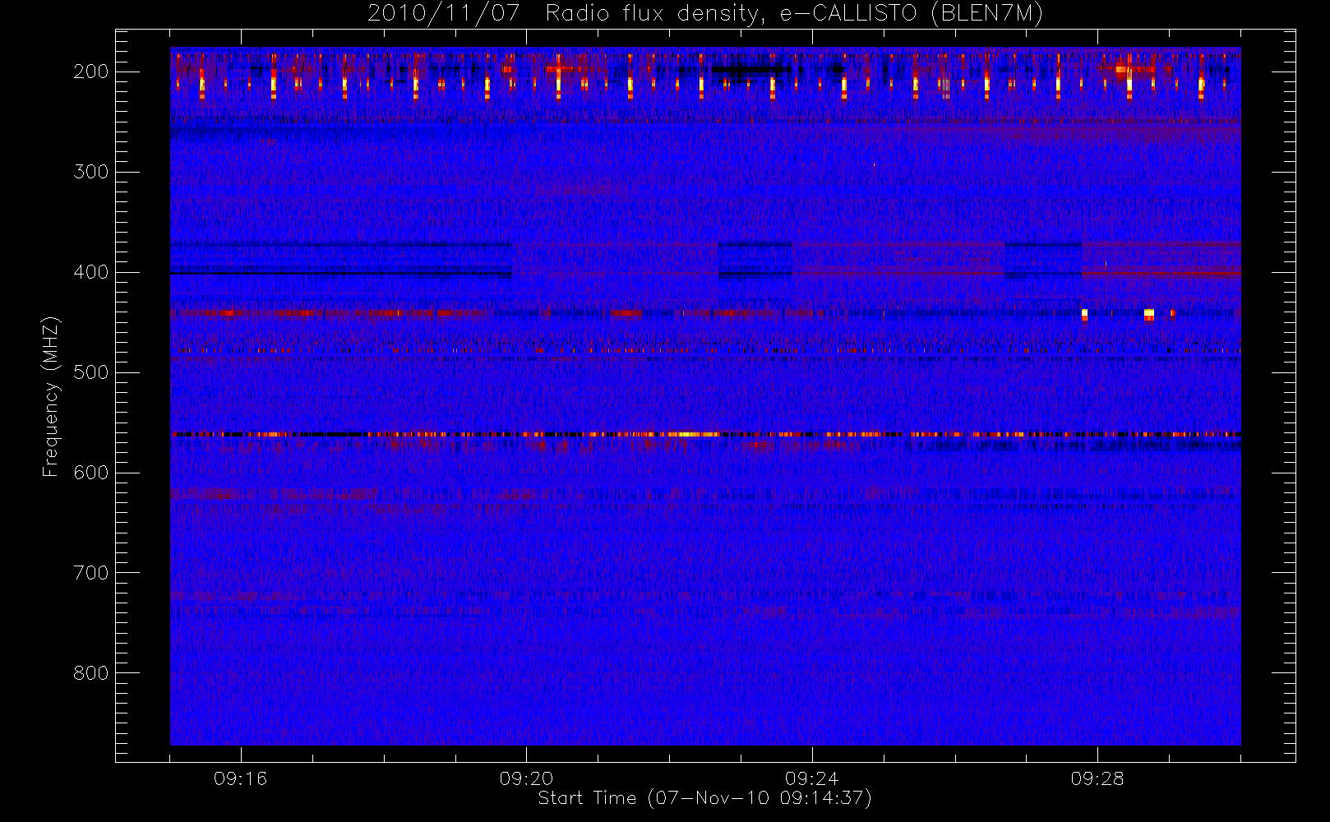
Task: Select the 200 frequency tick label
Action: tap(91, 72)
